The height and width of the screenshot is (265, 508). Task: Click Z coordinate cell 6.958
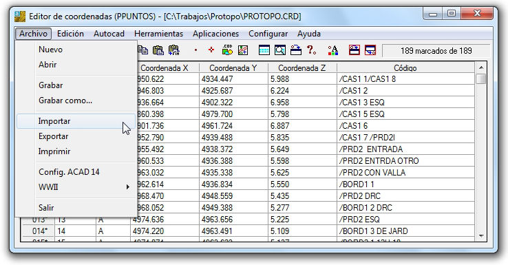click(x=302, y=103)
